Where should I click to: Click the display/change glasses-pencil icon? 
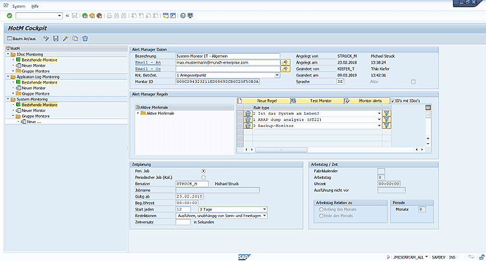tap(46, 38)
